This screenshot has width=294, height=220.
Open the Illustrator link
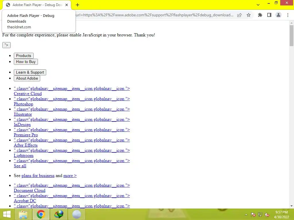(x=23, y=114)
